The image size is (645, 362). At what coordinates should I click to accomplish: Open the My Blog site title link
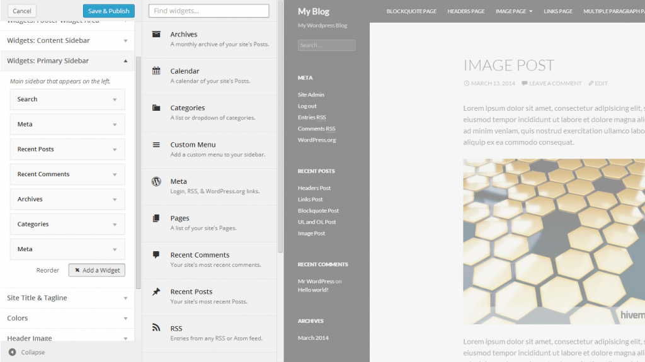click(314, 11)
